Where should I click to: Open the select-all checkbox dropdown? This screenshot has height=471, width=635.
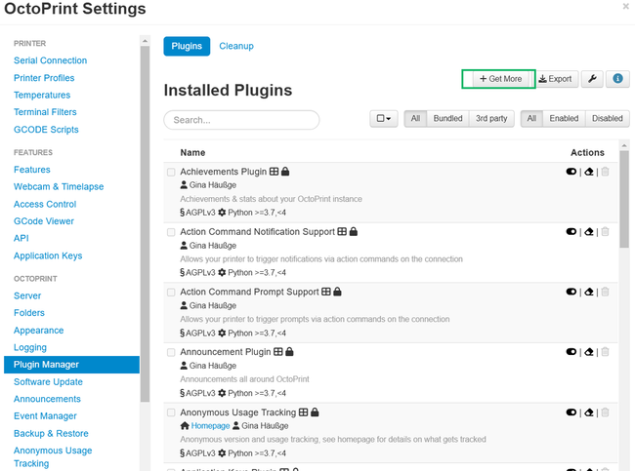click(384, 119)
